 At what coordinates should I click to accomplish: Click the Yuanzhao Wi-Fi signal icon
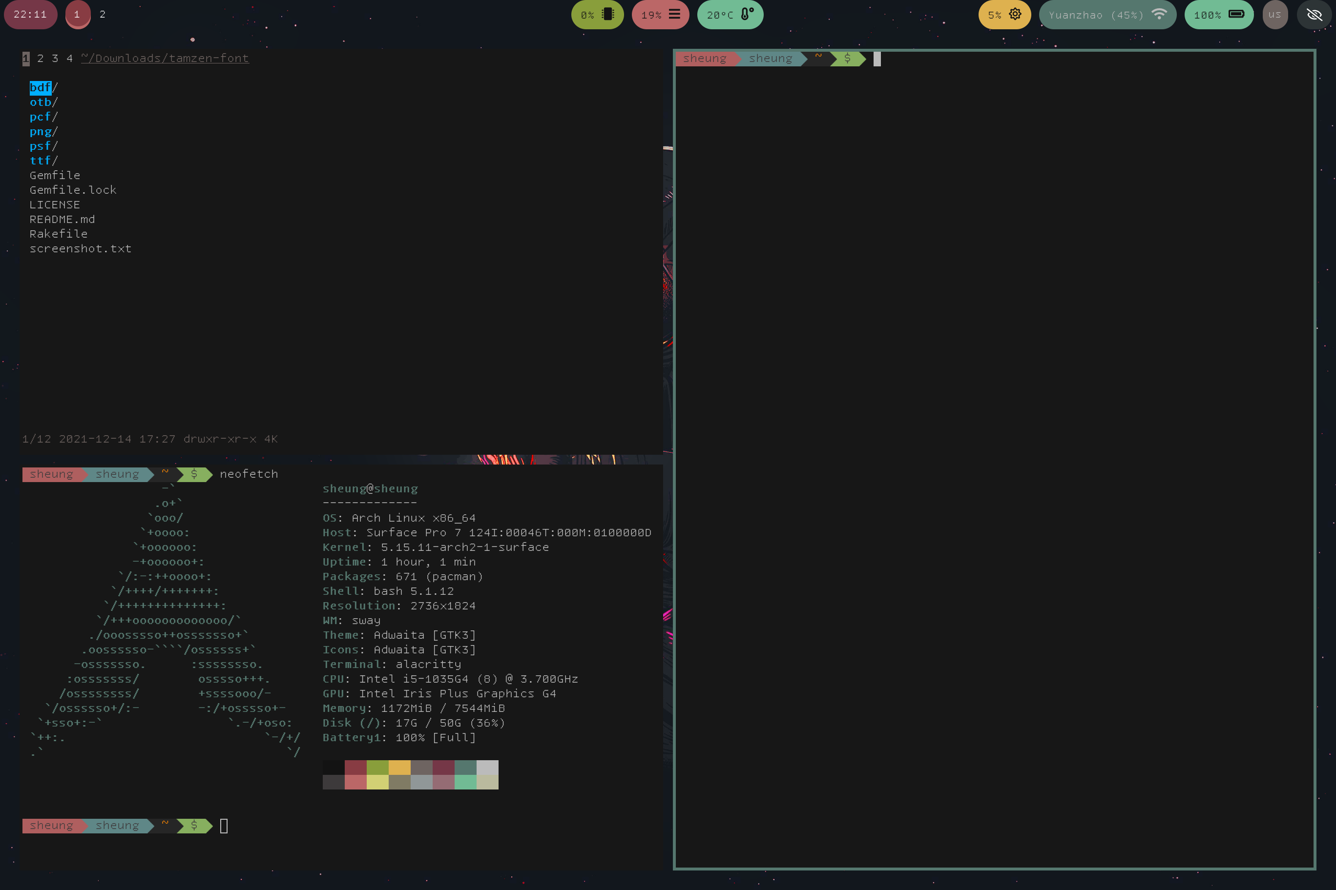click(1159, 14)
